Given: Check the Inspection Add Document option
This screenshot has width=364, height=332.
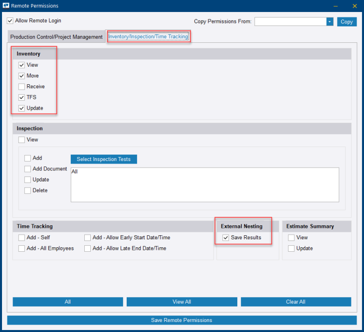Looking at the screenshot, I should [x=28, y=169].
